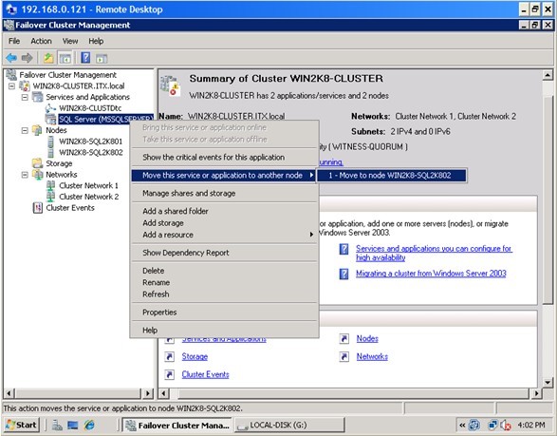Click shortcut icon beside Cluster Events link

pos(170,374)
